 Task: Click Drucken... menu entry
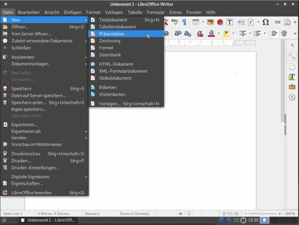(44, 161)
